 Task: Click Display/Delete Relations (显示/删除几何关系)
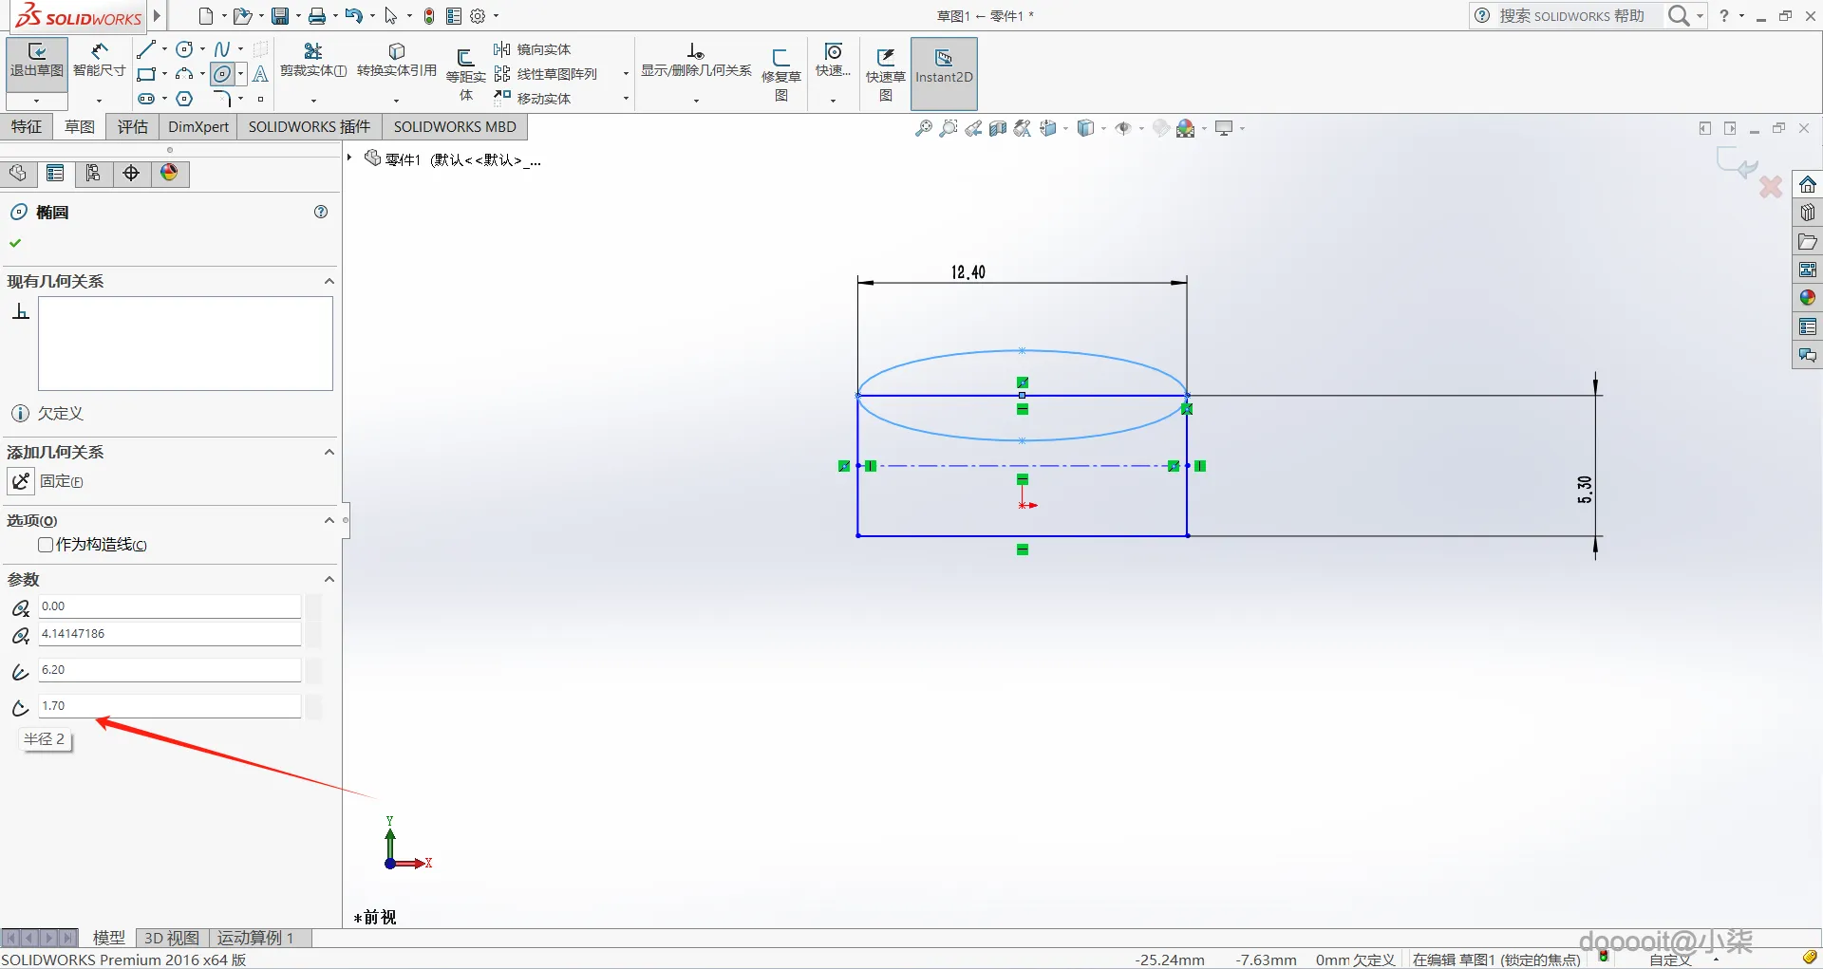coord(696,61)
